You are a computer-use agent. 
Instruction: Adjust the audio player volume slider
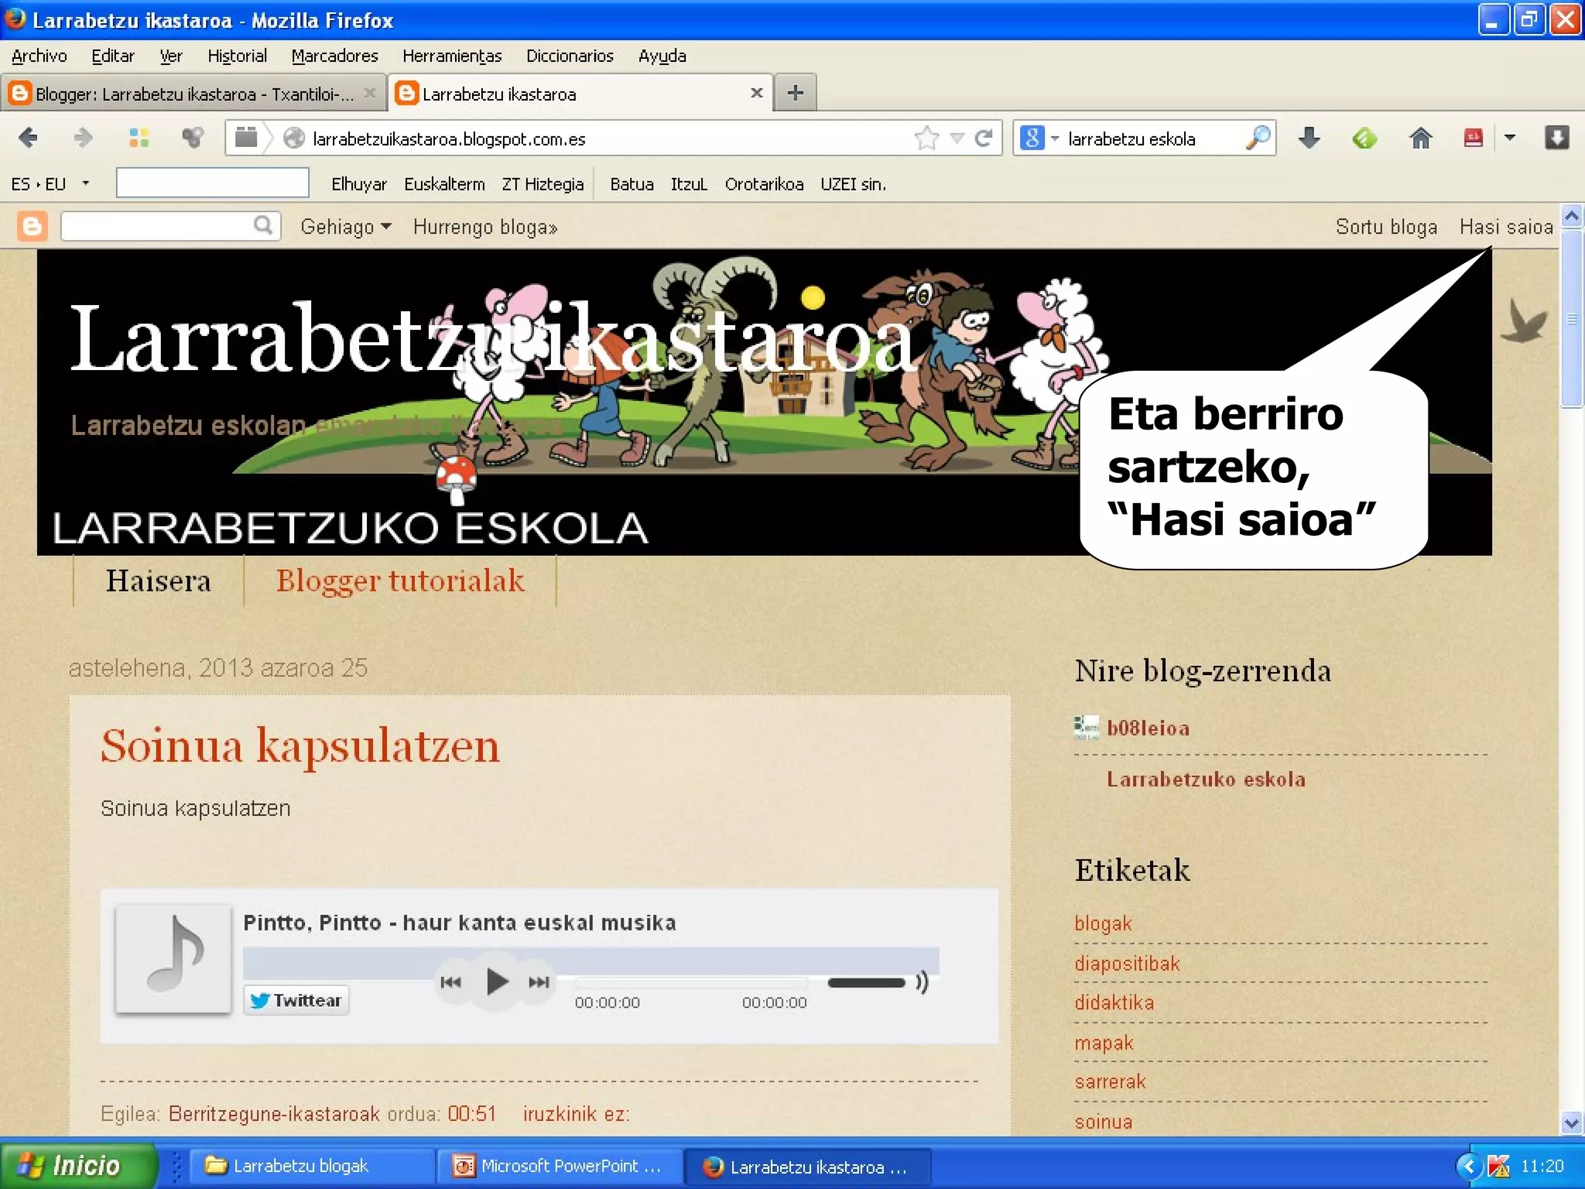point(865,982)
